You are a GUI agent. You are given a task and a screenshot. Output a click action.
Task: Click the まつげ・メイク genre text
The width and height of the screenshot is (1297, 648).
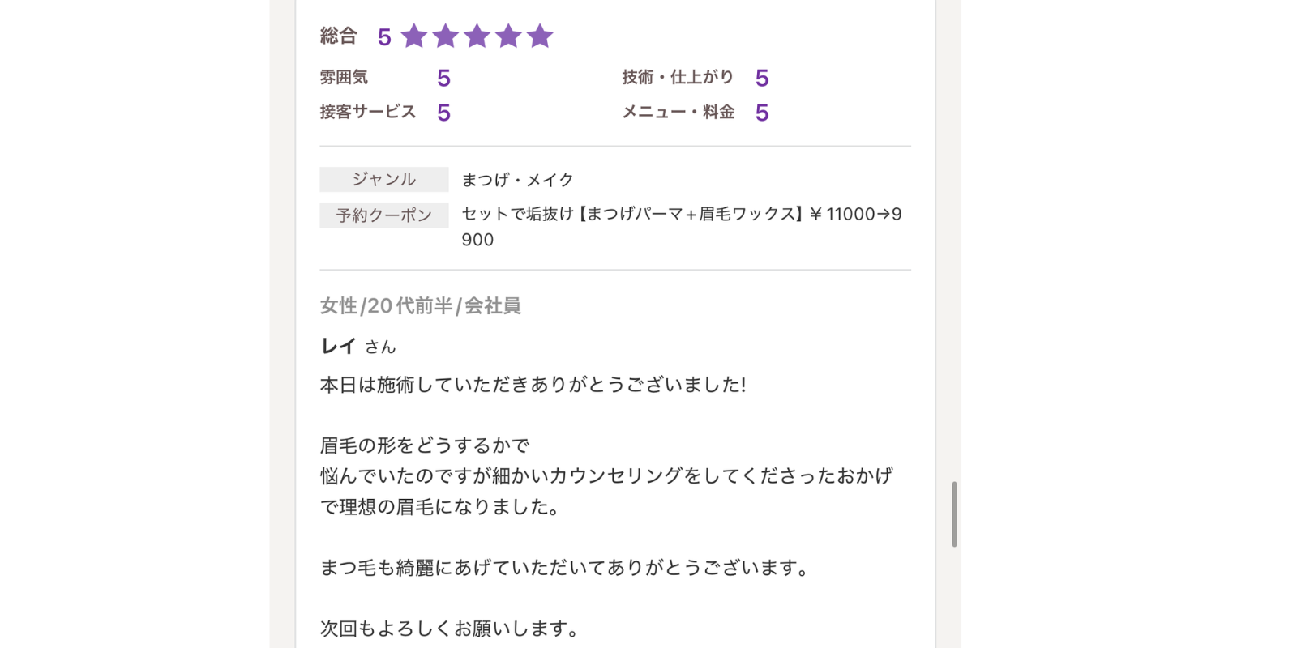(518, 179)
